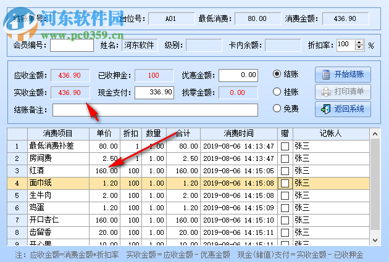This screenshot has width=389, height=262.
Task: Click the 折扣 column header
Action: tap(131, 134)
